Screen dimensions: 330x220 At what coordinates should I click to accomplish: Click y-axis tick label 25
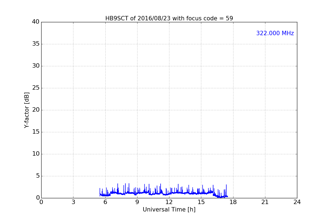tap(36, 88)
